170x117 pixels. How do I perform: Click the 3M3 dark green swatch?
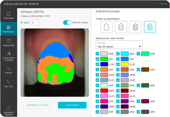(145, 85)
